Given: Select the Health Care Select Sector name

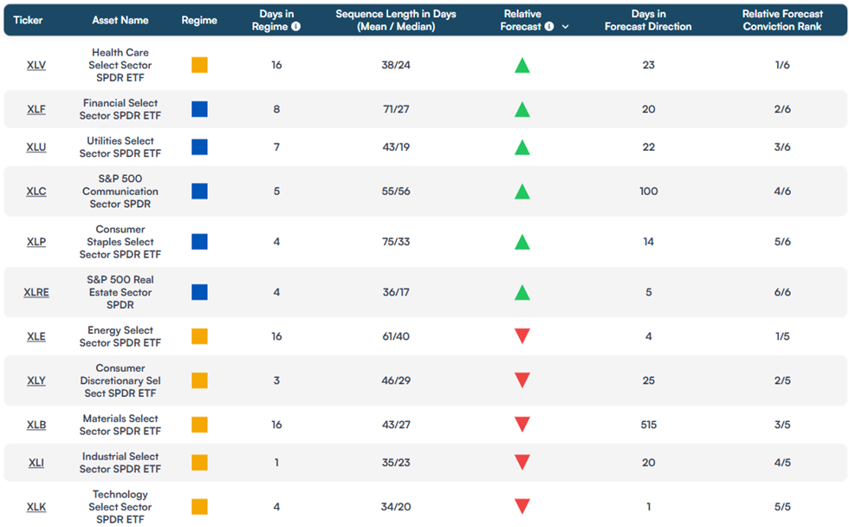Looking at the screenshot, I should 120,65.
